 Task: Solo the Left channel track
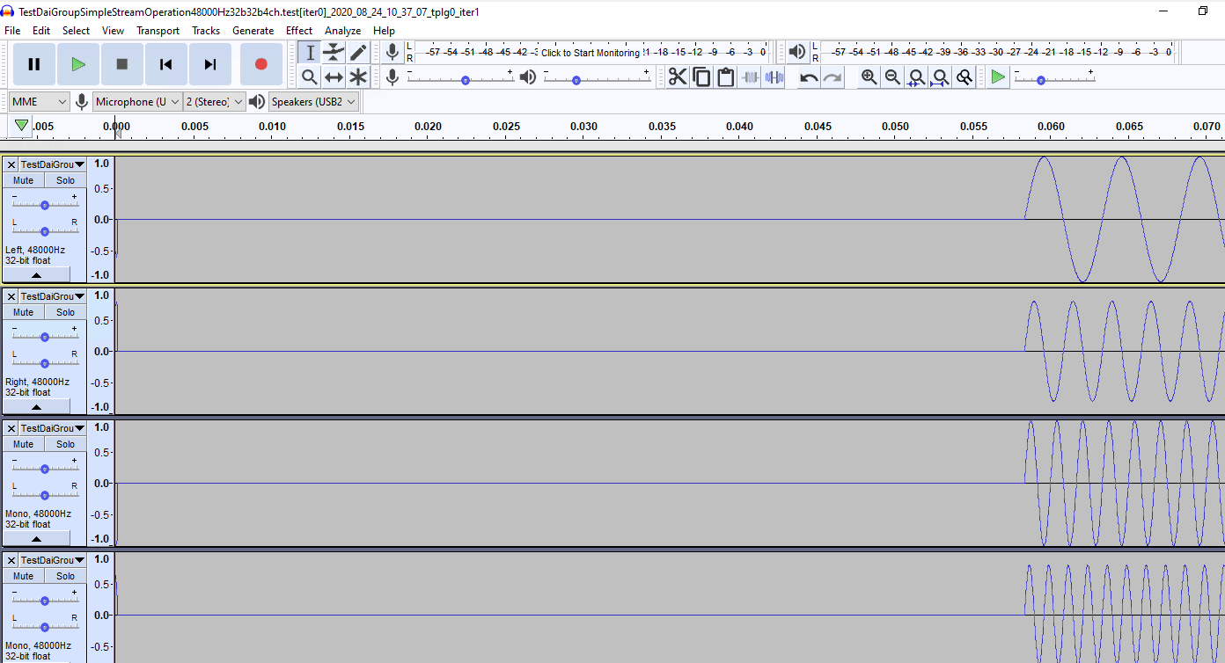(66, 180)
